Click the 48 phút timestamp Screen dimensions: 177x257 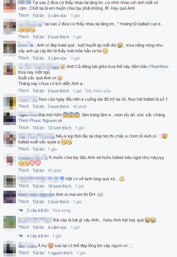point(79,106)
